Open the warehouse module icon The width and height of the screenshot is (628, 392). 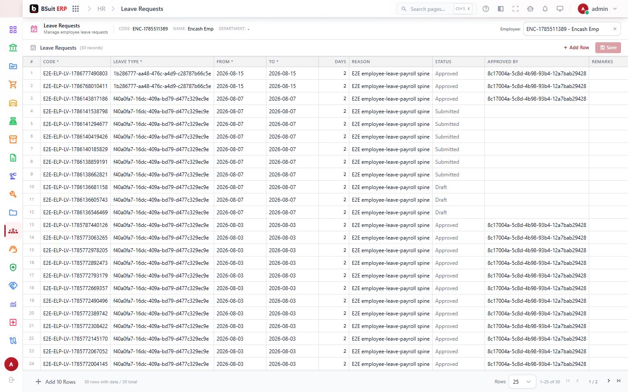[13, 103]
